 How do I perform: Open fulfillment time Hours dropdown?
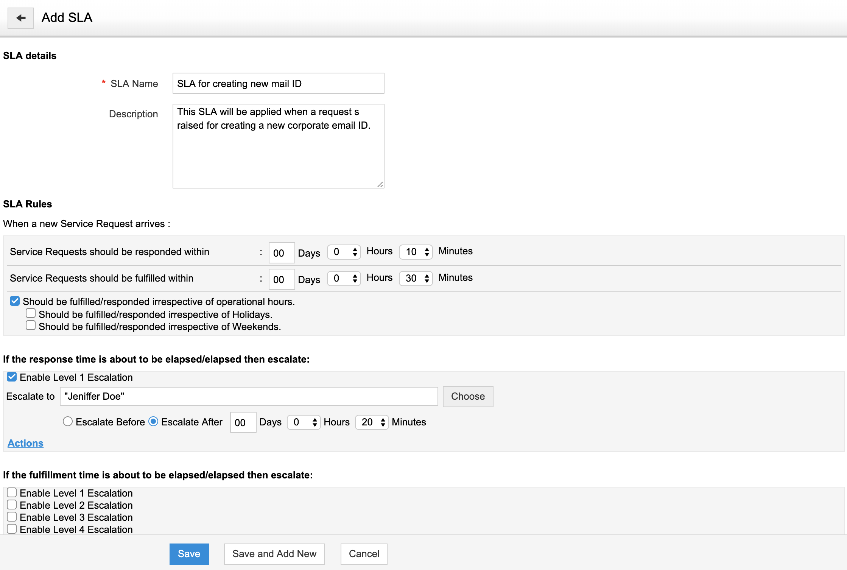point(344,278)
